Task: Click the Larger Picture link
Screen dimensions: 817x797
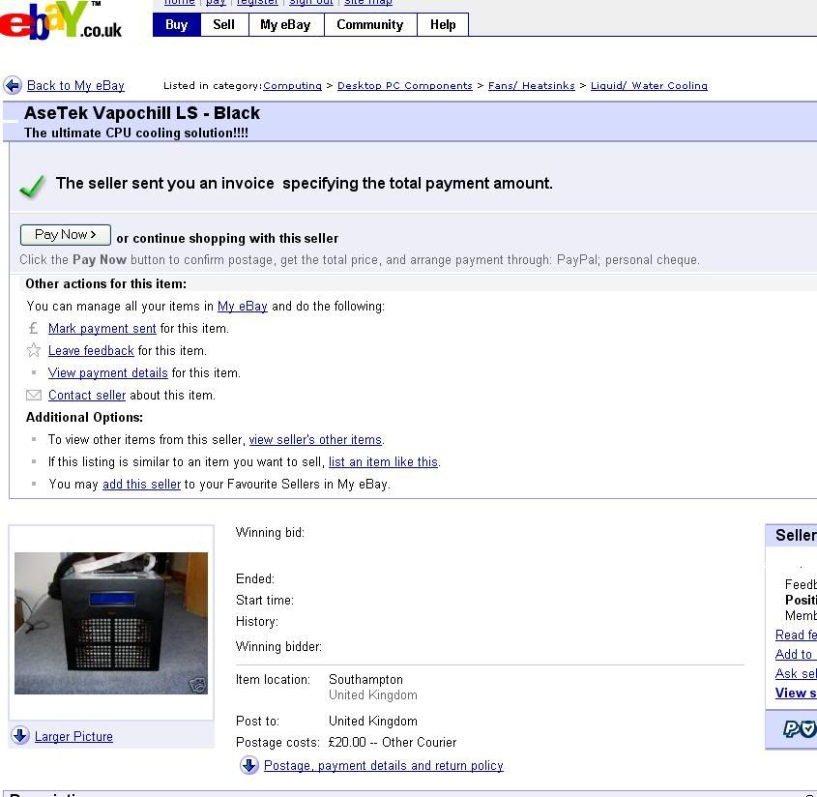Action: click(x=73, y=736)
